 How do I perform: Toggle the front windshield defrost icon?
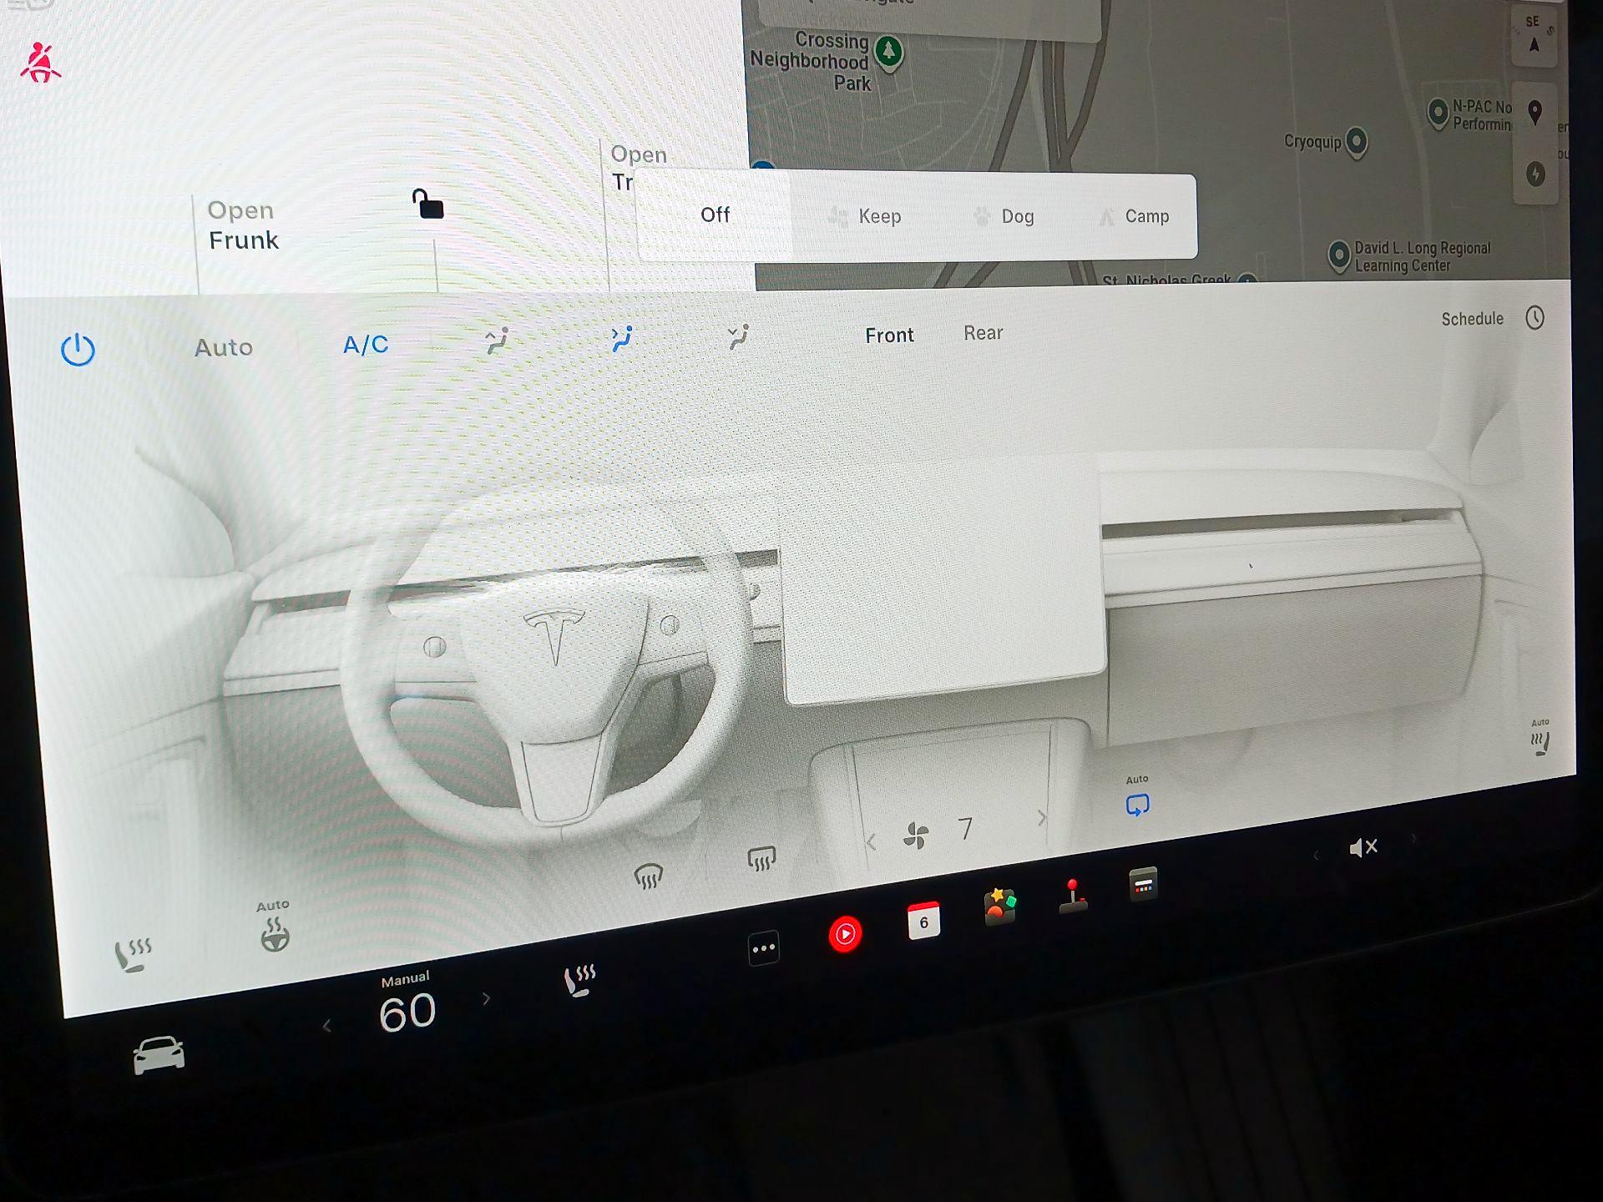tap(648, 876)
